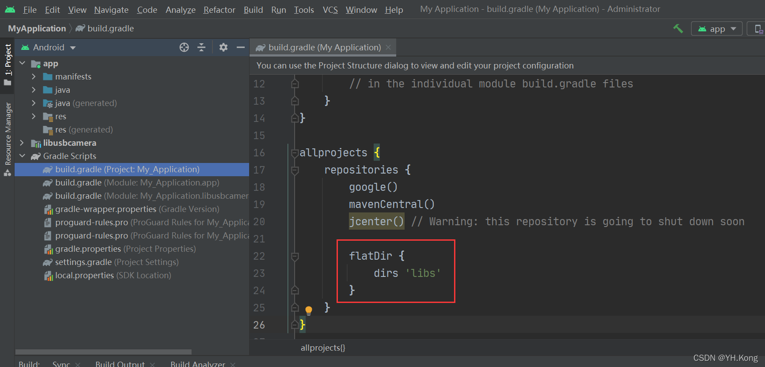Screen dimensions: 765x367
Task: Open the Code menu
Action: pos(147,10)
